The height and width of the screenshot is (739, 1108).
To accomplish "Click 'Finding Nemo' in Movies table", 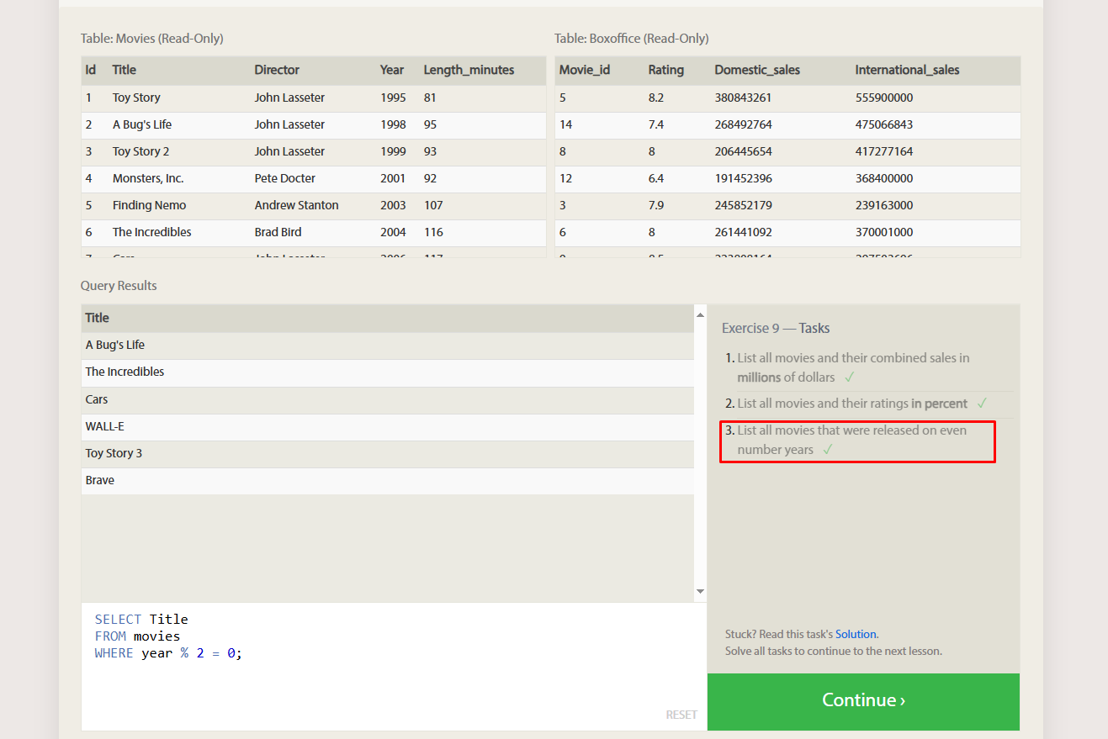I will 150,205.
